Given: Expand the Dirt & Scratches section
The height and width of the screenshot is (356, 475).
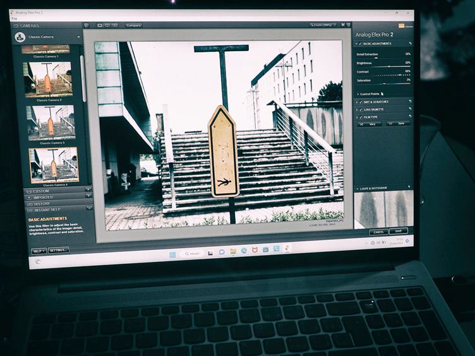Looking at the screenshot, I should click(356, 102).
